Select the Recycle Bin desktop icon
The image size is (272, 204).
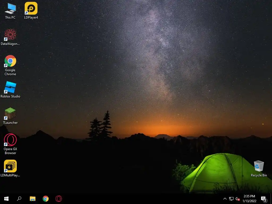tap(259, 169)
